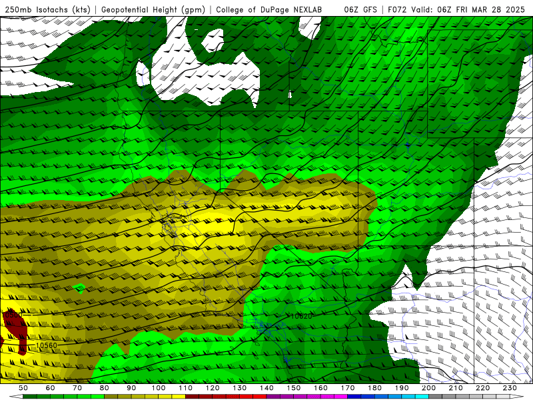This screenshot has width=533, height=400.
Task: Click the 220 kts legend value
Action: click(x=483, y=388)
